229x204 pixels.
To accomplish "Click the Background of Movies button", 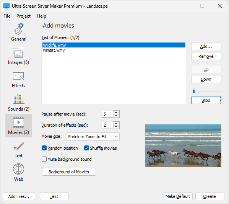I will tap(69, 172).
